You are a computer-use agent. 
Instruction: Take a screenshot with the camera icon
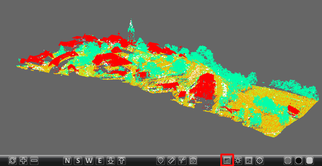point(193,161)
